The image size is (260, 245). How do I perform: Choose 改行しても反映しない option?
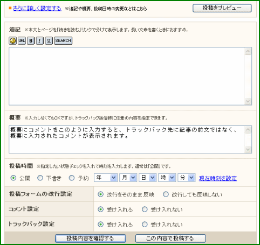tap(166, 194)
